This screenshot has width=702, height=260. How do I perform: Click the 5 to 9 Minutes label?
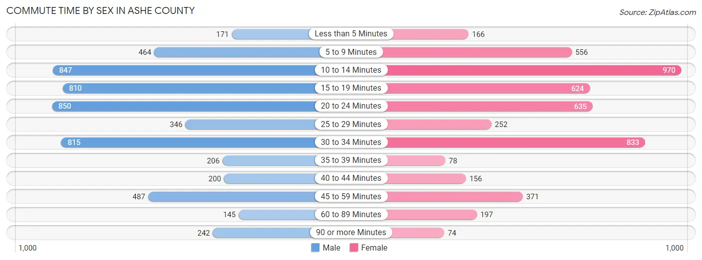[x=351, y=52]
